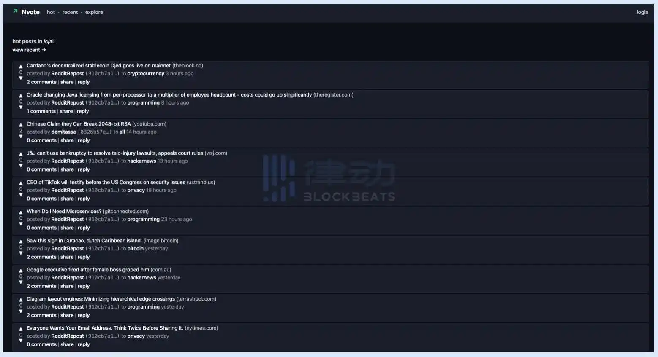The height and width of the screenshot is (357, 658).
Task: Switch to the recent navigation tab
Action: tap(70, 12)
